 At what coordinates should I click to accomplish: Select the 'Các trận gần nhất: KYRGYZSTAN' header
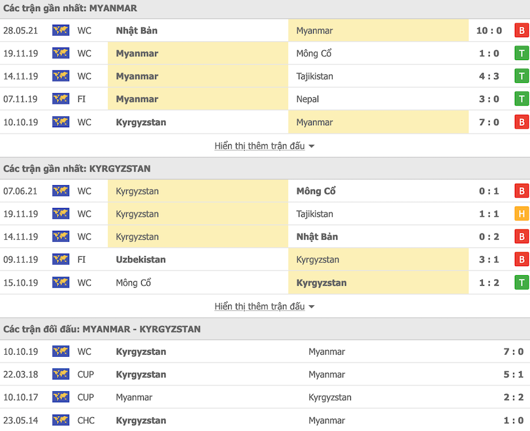(77, 168)
